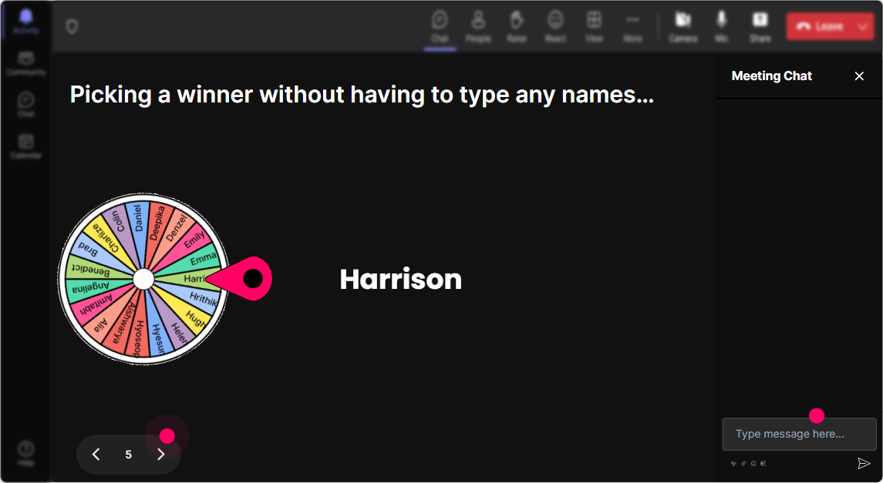
Task: Switch to Chat in the meeting toolbar
Action: (440, 26)
